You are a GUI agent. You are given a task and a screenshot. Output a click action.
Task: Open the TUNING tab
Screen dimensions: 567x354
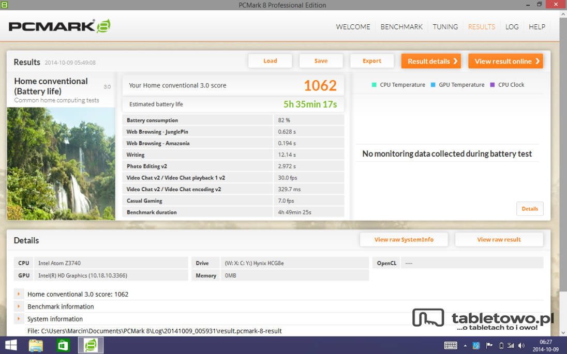pyautogui.click(x=445, y=27)
